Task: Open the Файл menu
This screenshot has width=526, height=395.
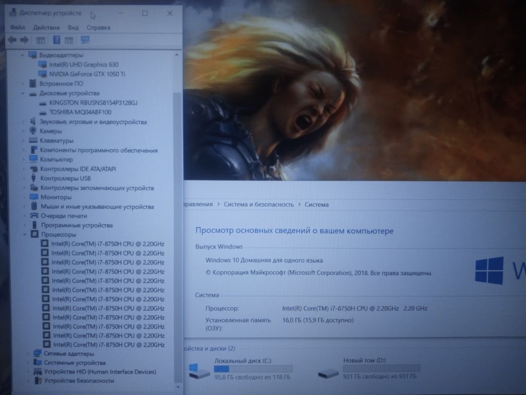Action: (17, 28)
